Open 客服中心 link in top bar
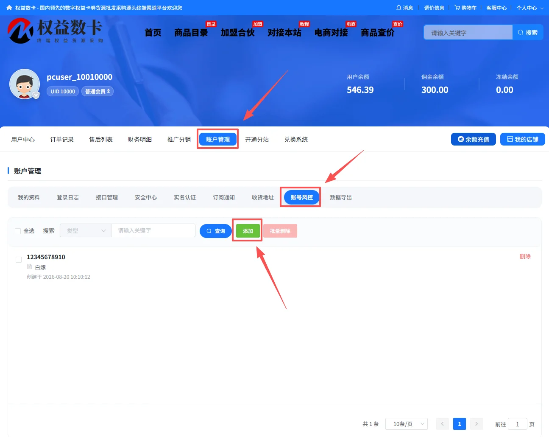This screenshot has width=549, height=437. point(496,8)
